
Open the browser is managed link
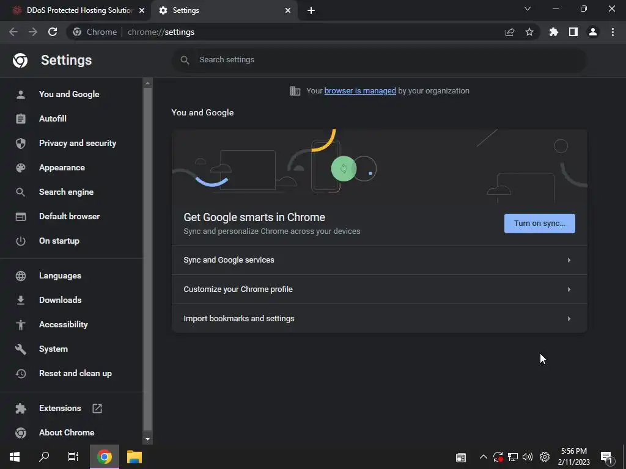tap(360, 91)
